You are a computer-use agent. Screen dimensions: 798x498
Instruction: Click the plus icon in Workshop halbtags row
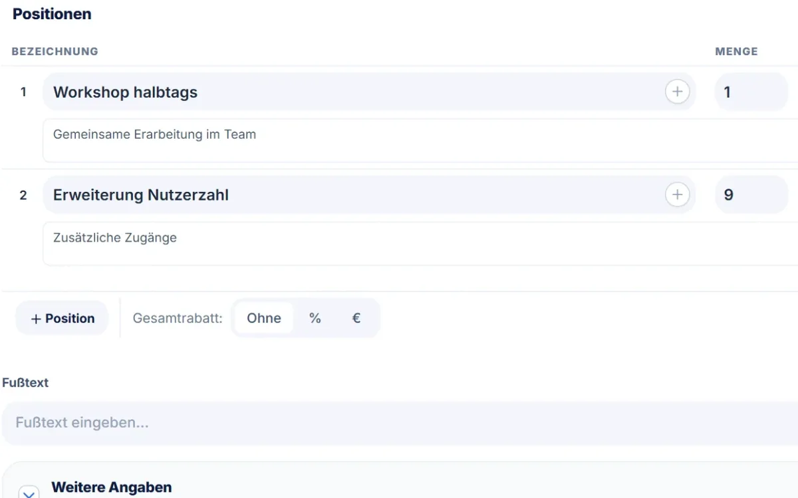677,92
